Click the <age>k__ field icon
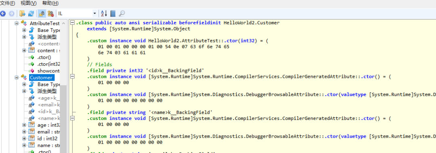The image size is (436, 153). pyautogui.click(x=32, y=98)
